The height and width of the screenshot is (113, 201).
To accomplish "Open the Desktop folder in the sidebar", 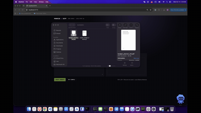I will 57,52.
